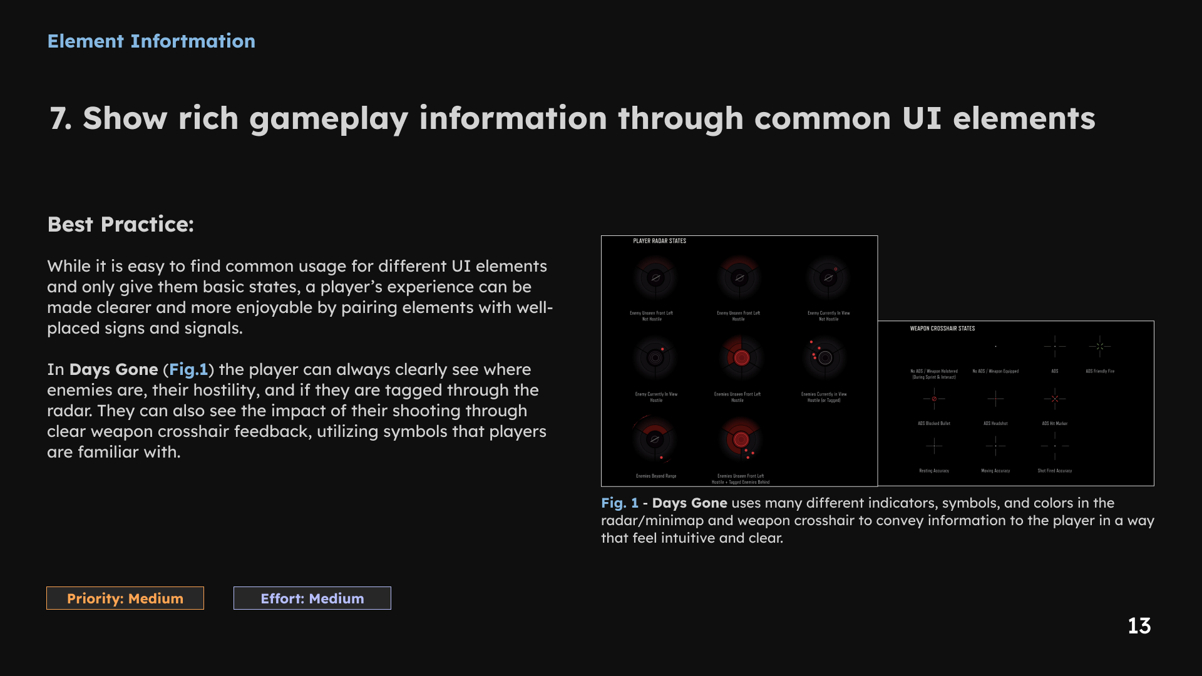Click the slide title '7. Show rich gameplay information…'

click(572, 119)
